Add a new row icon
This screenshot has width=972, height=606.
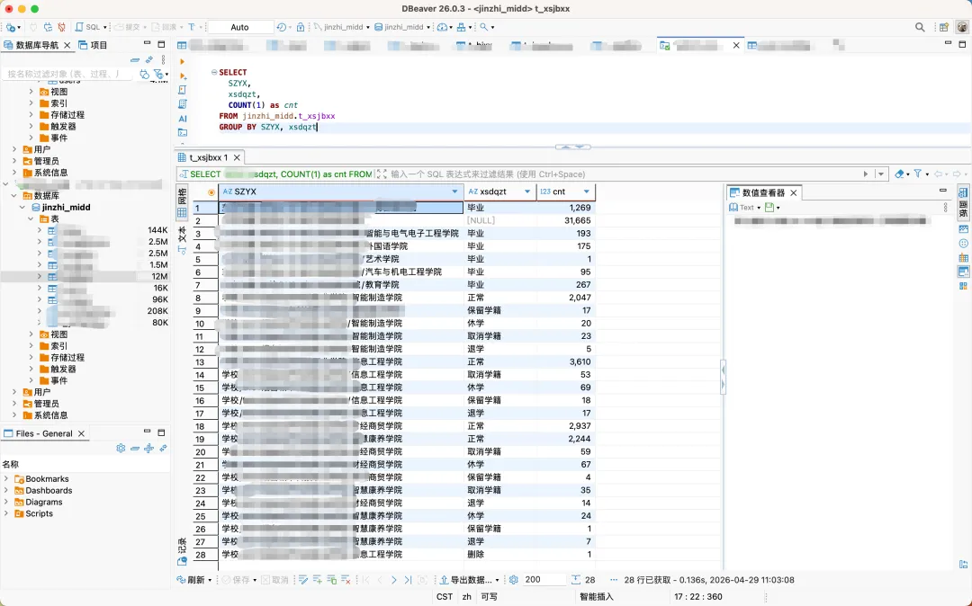[x=318, y=580]
